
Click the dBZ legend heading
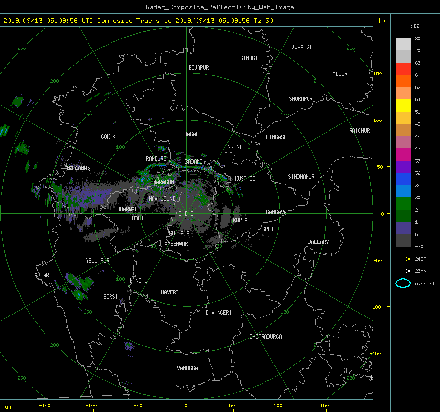click(x=415, y=26)
